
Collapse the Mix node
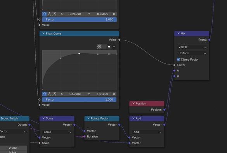tap(178, 33)
